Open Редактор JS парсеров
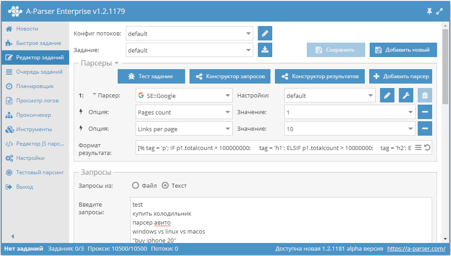 (35, 144)
